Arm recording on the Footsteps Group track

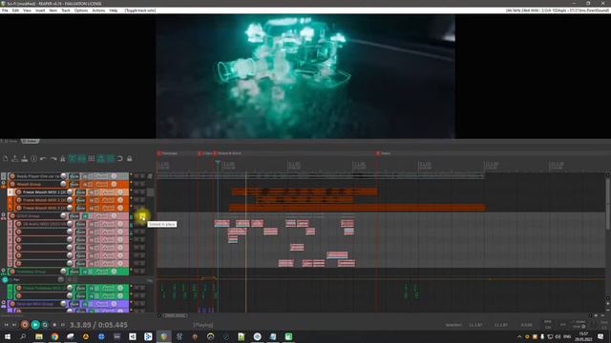point(12,272)
